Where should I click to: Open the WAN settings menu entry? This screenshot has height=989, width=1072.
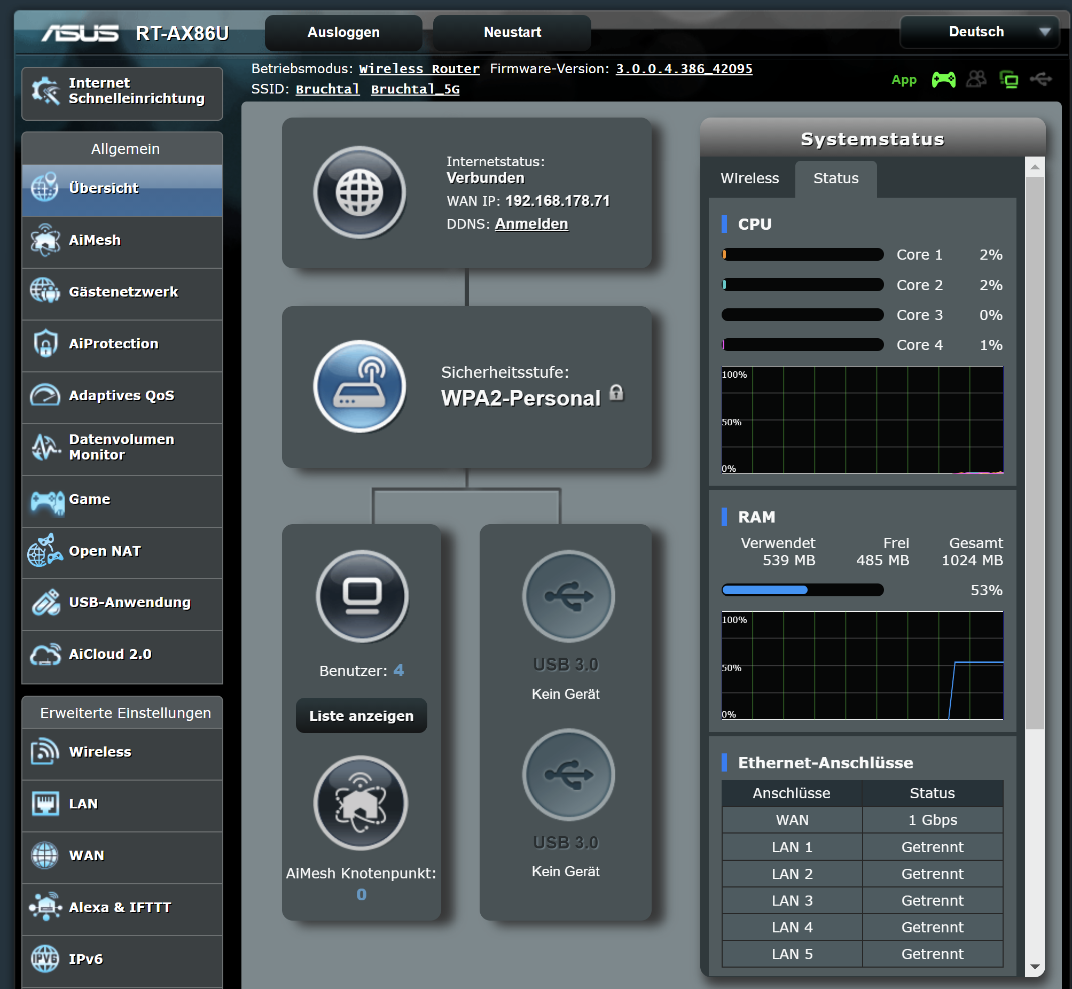coord(122,858)
